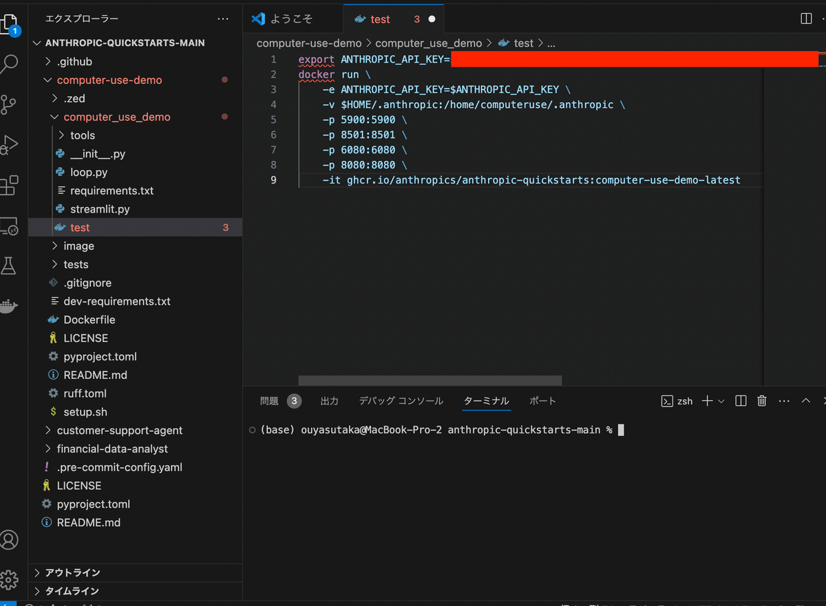Click the horizontal editor scrollbar
Image resolution: width=826 pixels, height=606 pixels.
click(430, 380)
